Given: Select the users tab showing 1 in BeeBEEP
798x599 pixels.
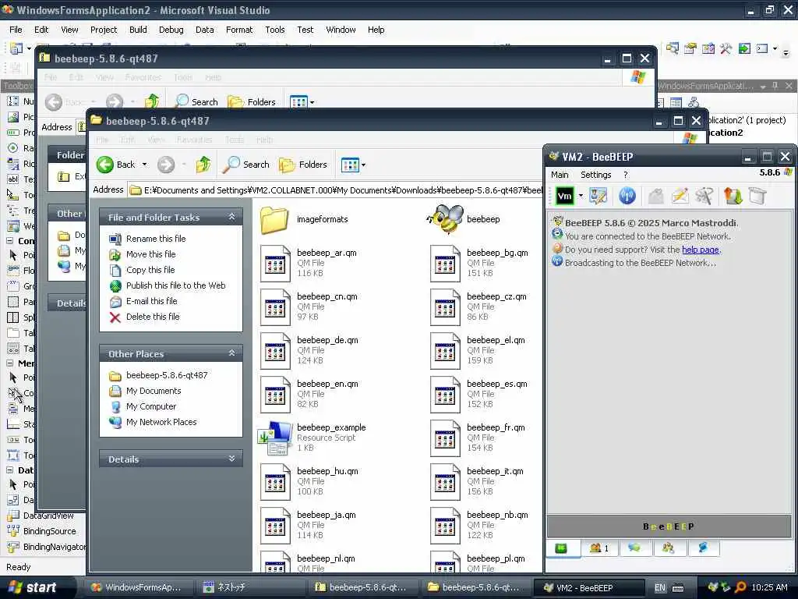Looking at the screenshot, I should coord(599,548).
